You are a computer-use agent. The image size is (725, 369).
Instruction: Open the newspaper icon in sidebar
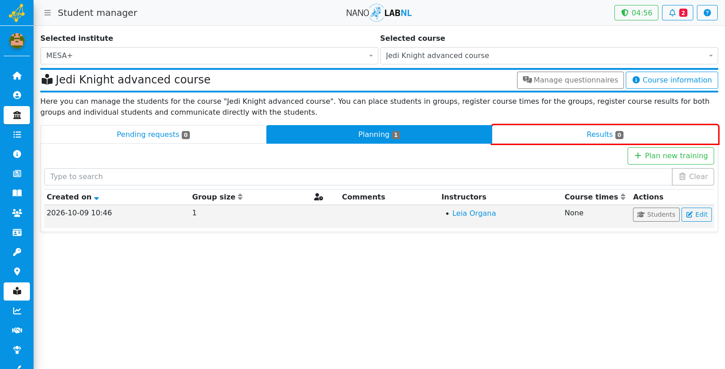[x=17, y=174]
